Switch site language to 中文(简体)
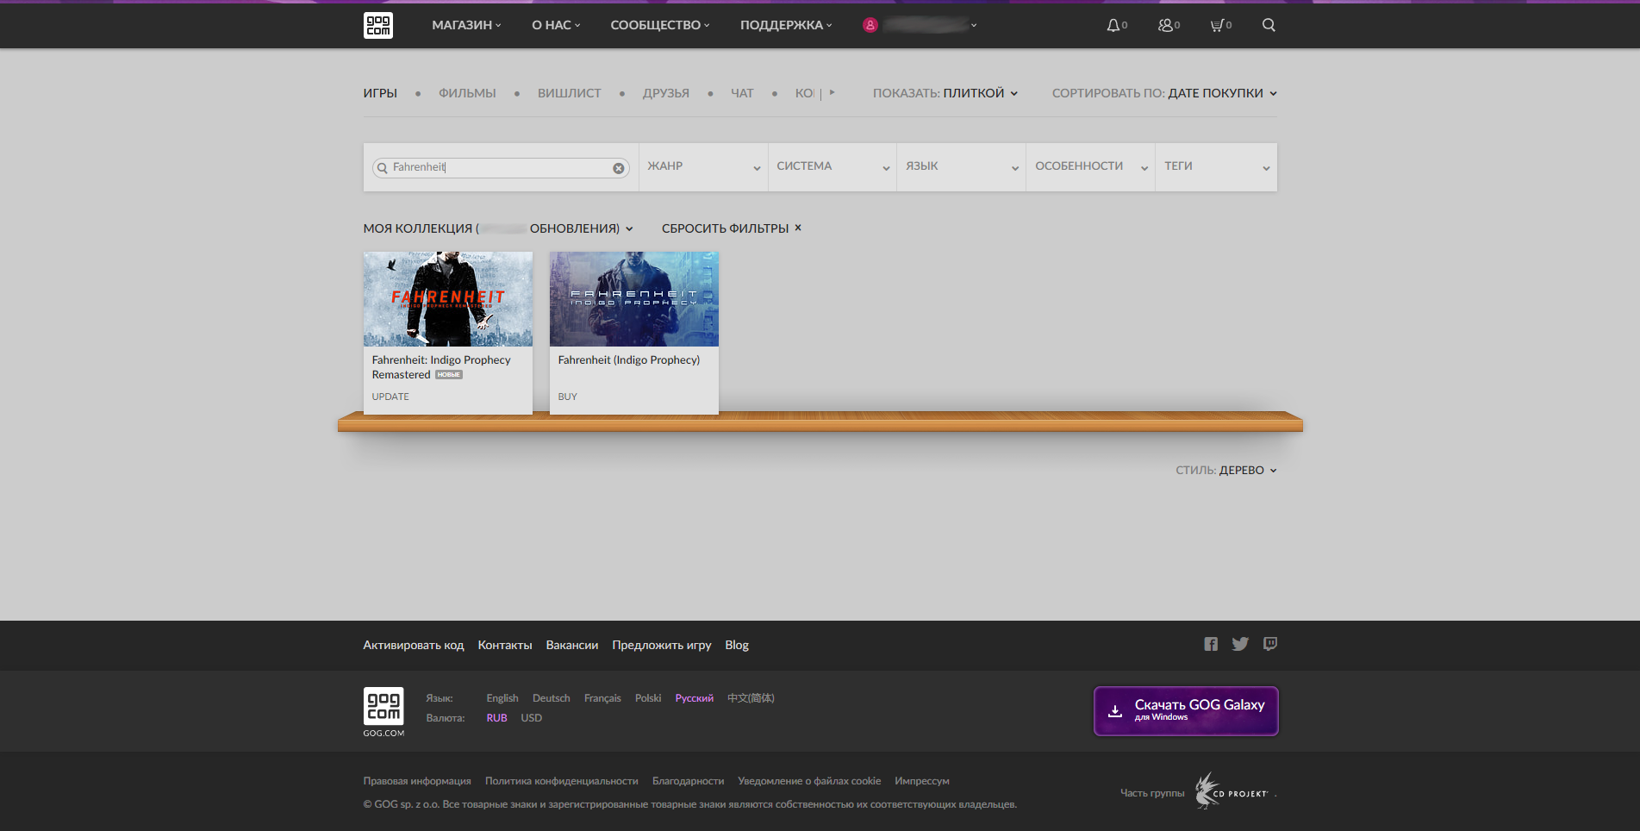The image size is (1640, 831). (x=751, y=698)
